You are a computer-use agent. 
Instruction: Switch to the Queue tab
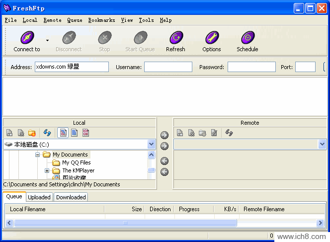click(14, 197)
